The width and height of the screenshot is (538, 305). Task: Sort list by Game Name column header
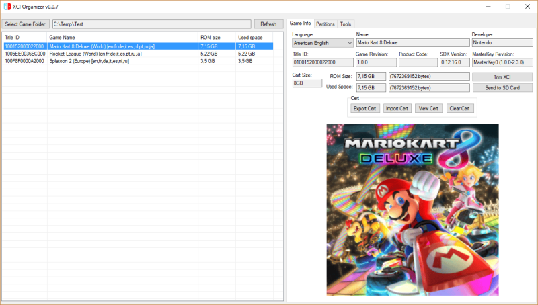pos(122,38)
